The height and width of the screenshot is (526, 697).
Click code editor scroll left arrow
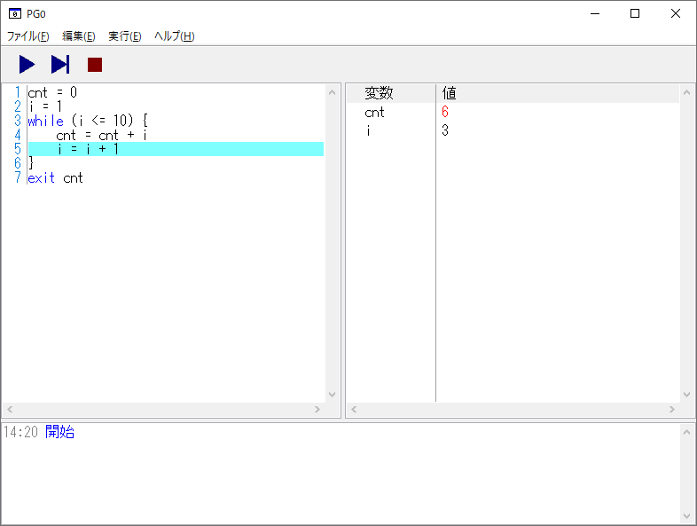[10, 409]
